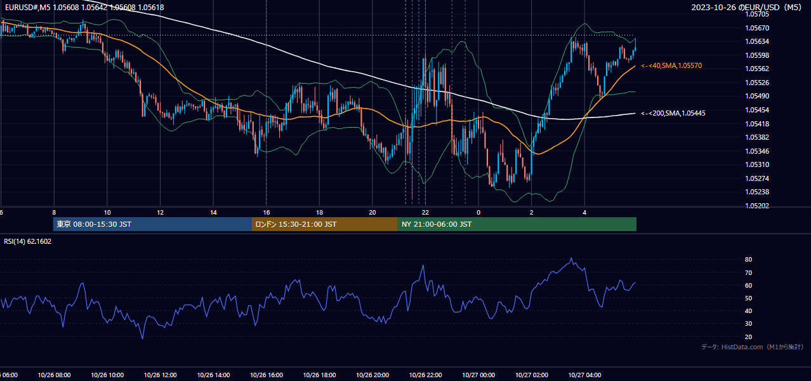Click the 10/27 02:00 date axis label
811x381 pixels.
click(x=532, y=375)
